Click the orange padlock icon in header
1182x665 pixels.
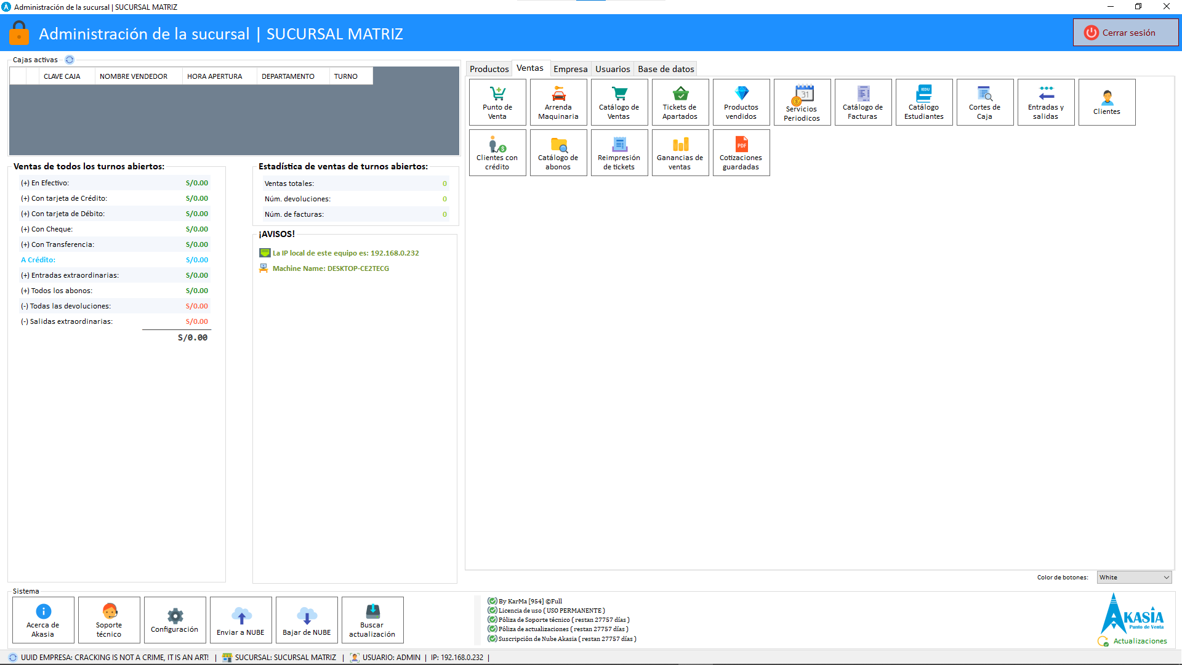(x=19, y=33)
